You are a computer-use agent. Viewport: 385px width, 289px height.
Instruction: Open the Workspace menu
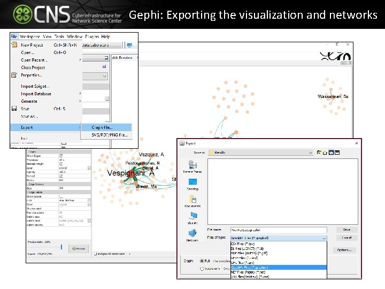coord(30,36)
